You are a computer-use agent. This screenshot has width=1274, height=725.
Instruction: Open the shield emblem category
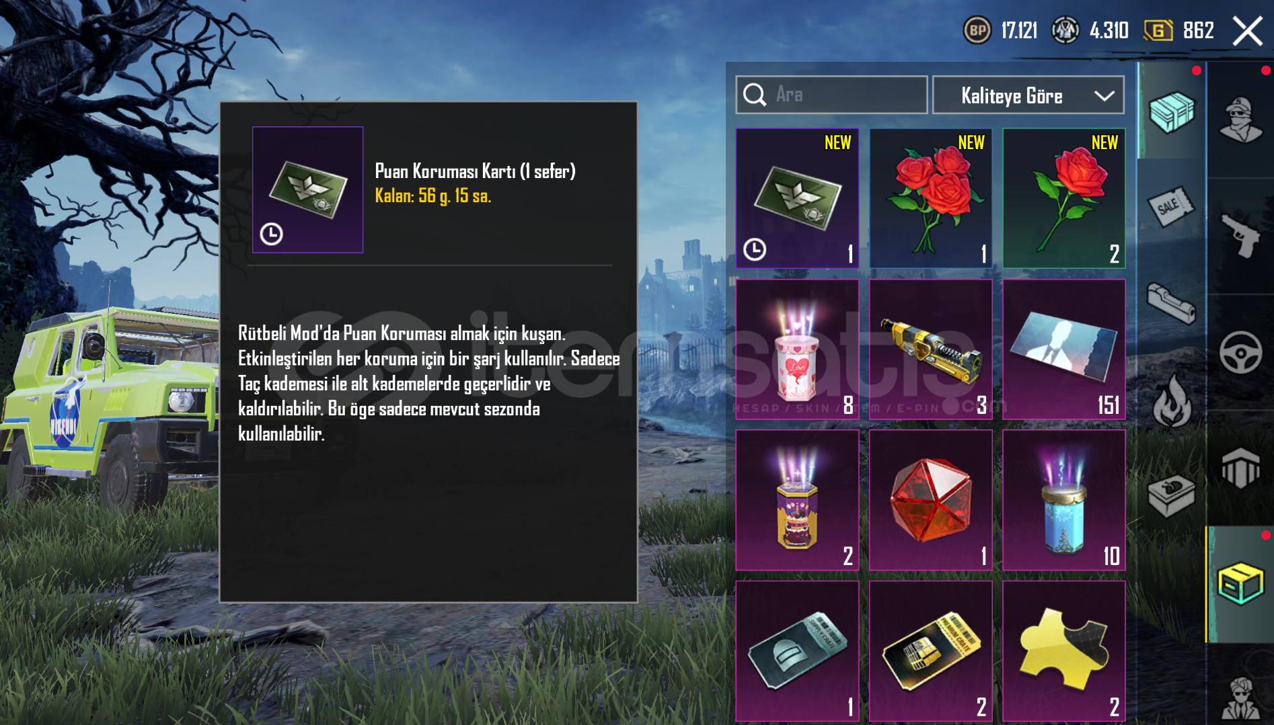1241,468
